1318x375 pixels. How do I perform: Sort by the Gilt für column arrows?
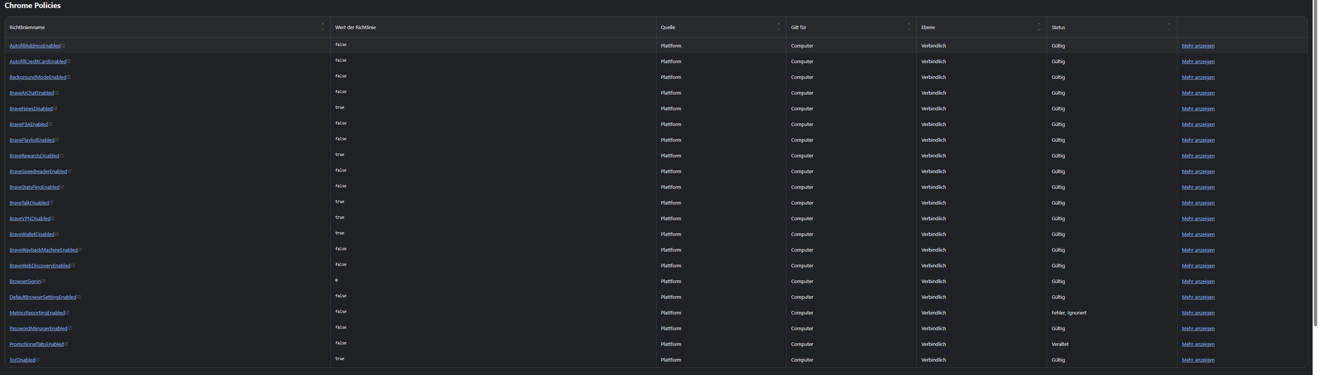[x=909, y=27]
